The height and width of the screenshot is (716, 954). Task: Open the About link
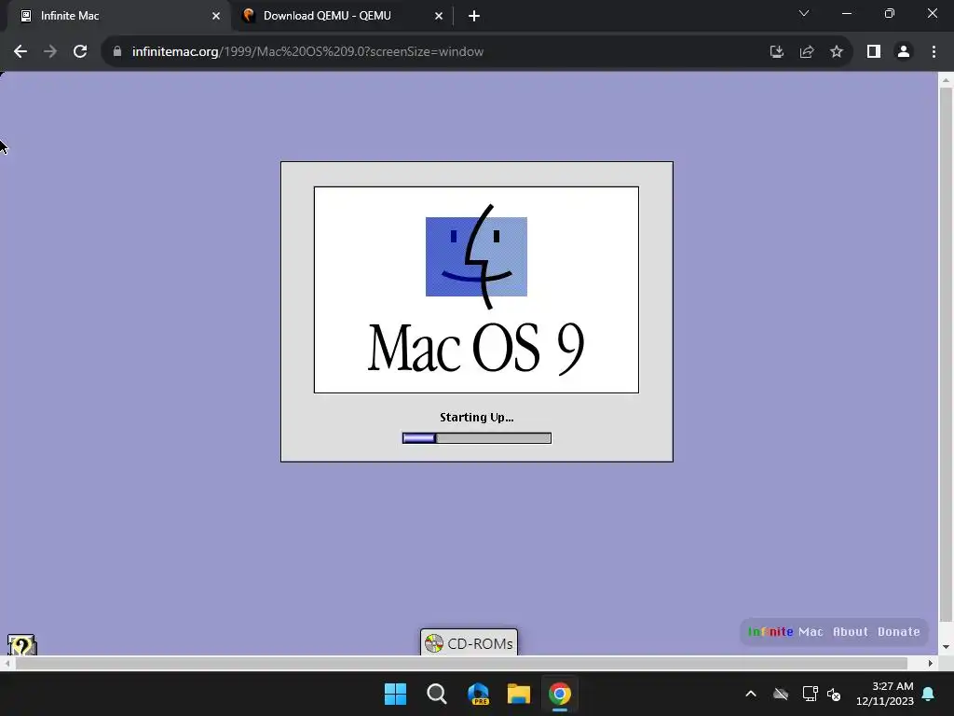850,632
